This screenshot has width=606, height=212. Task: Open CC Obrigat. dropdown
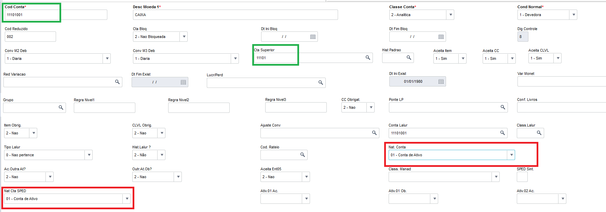[x=371, y=107]
